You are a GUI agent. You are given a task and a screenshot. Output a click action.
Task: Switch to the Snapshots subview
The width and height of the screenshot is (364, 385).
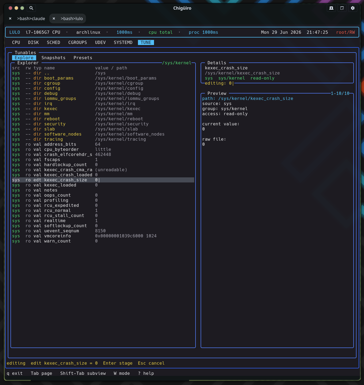(54, 58)
